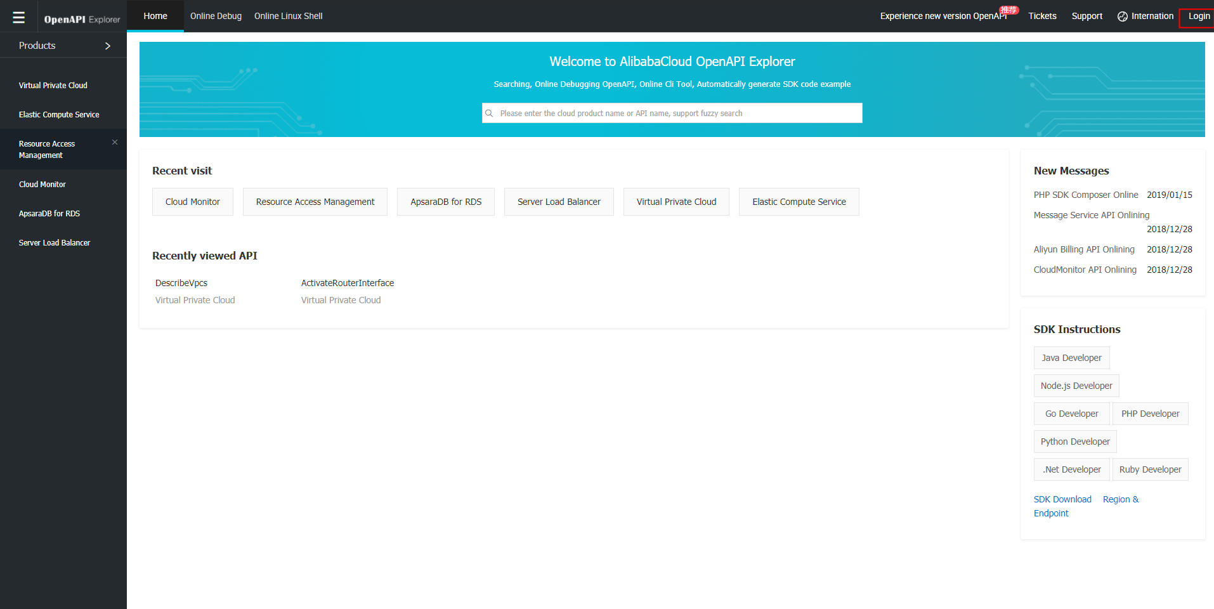Open Elastic Compute Service recent visit button

799,202
